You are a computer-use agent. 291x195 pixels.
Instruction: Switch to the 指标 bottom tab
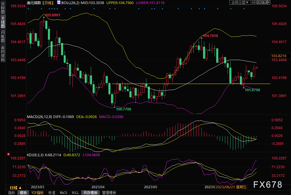coord(12,193)
